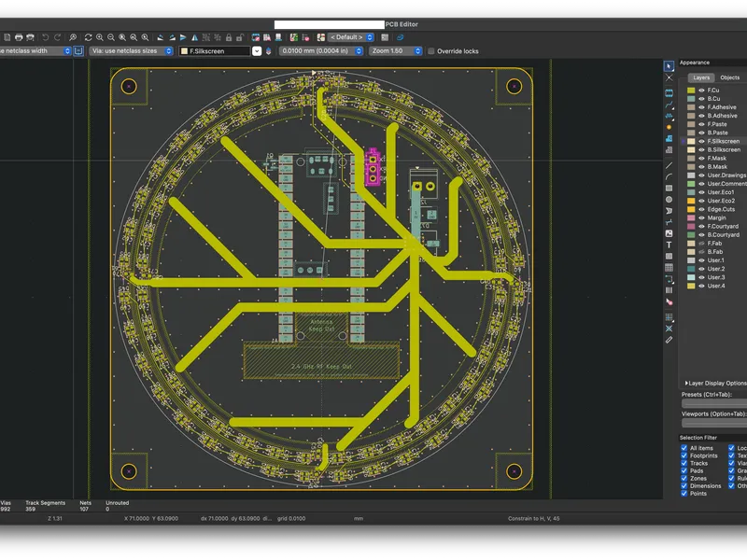Switch to the Layers tab
Image resolution: width=747 pixels, height=560 pixels.
tap(701, 77)
